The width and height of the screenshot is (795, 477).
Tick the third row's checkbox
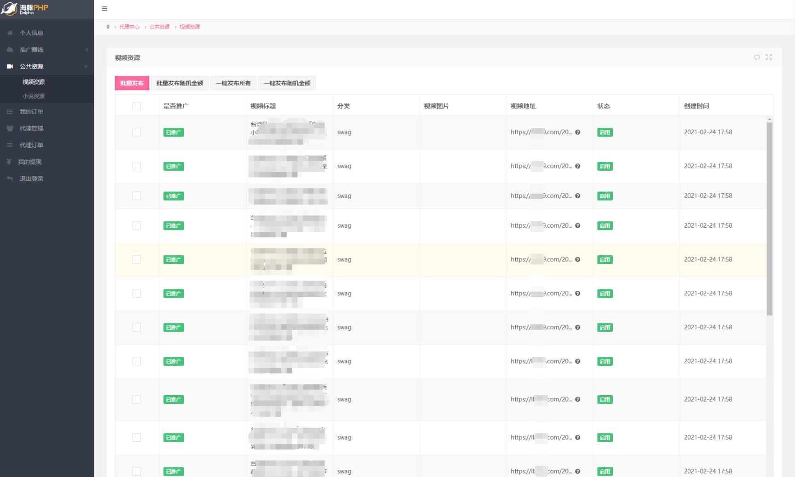(137, 196)
